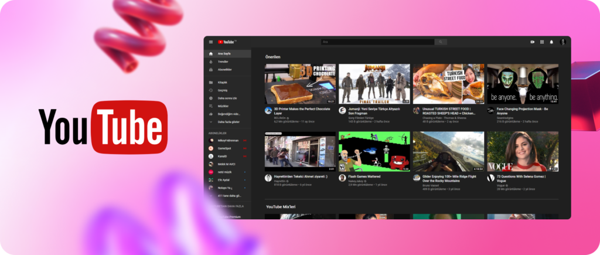Click the Beğendiğim videolar thumbs-up icon

coord(210,114)
